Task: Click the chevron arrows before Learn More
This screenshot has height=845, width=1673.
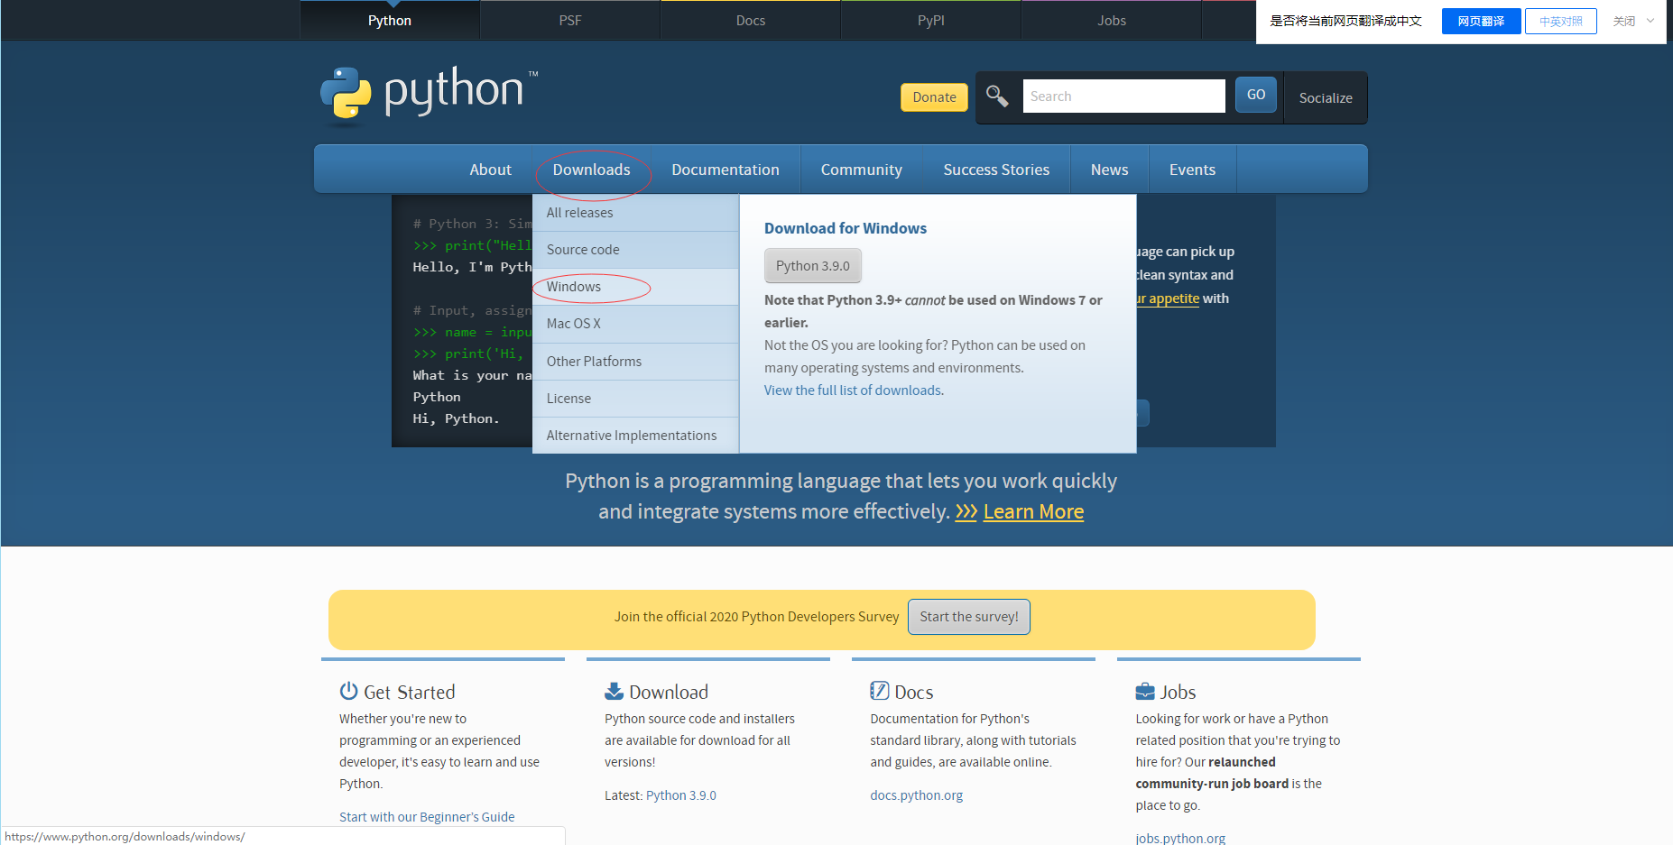Action: (x=966, y=512)
